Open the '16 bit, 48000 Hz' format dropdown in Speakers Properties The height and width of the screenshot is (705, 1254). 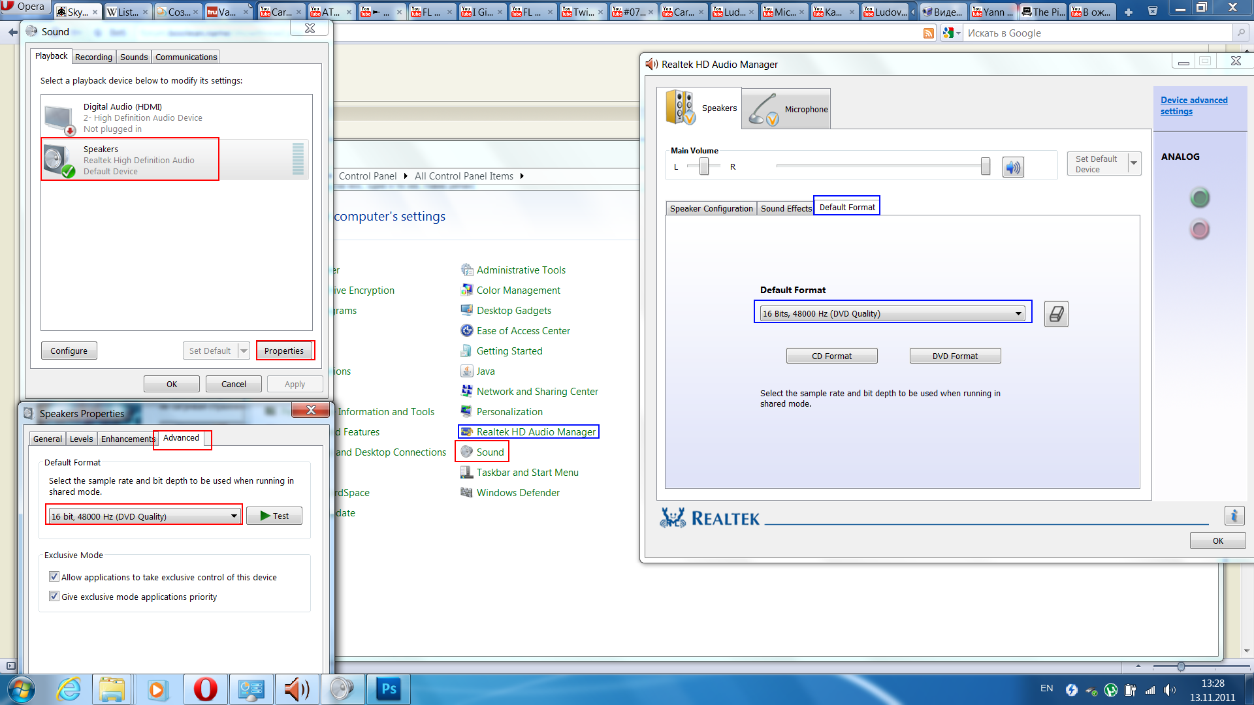pos(144,516)
